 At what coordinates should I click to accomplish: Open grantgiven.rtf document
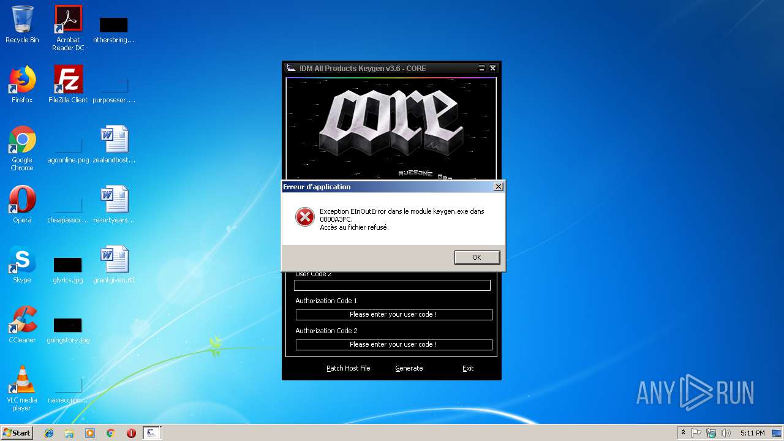pyautogui.click(x=114, y=265)
